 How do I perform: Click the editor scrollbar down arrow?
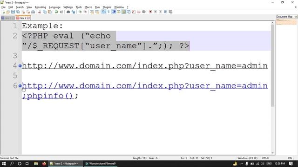(272, 153)
